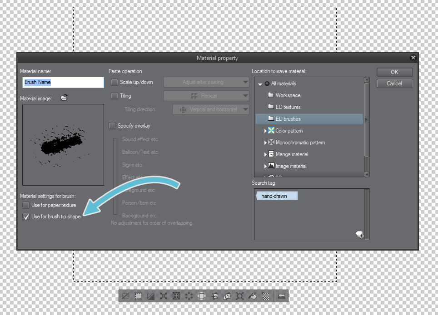Click Scale/Rotate transform icon in launcher

[239, 296]
